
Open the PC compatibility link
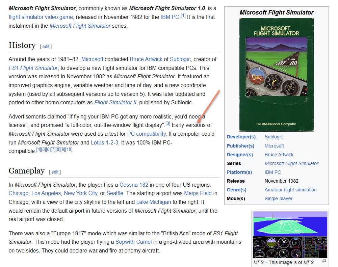coord(147,134)
